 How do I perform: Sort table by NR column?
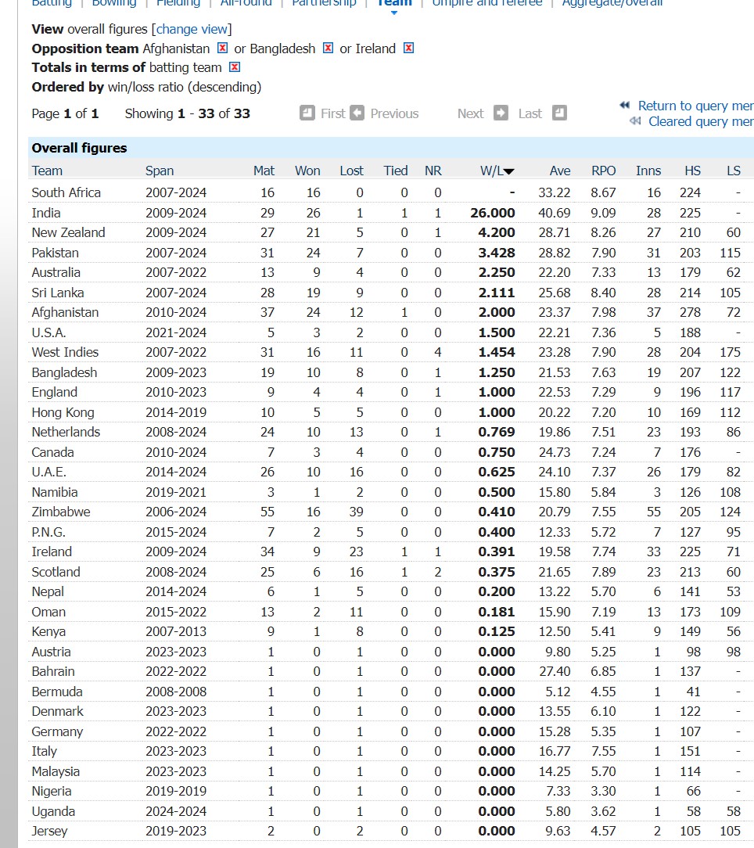(x=433, y=171)
